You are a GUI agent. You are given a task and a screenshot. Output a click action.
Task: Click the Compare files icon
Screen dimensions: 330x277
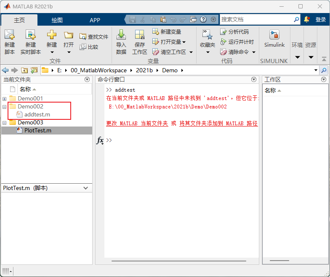[x=83, y=47]
